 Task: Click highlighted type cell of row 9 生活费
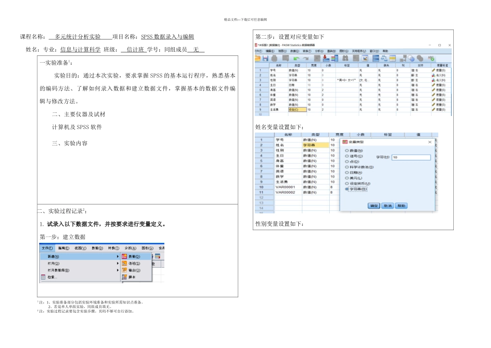pos(297,110)
